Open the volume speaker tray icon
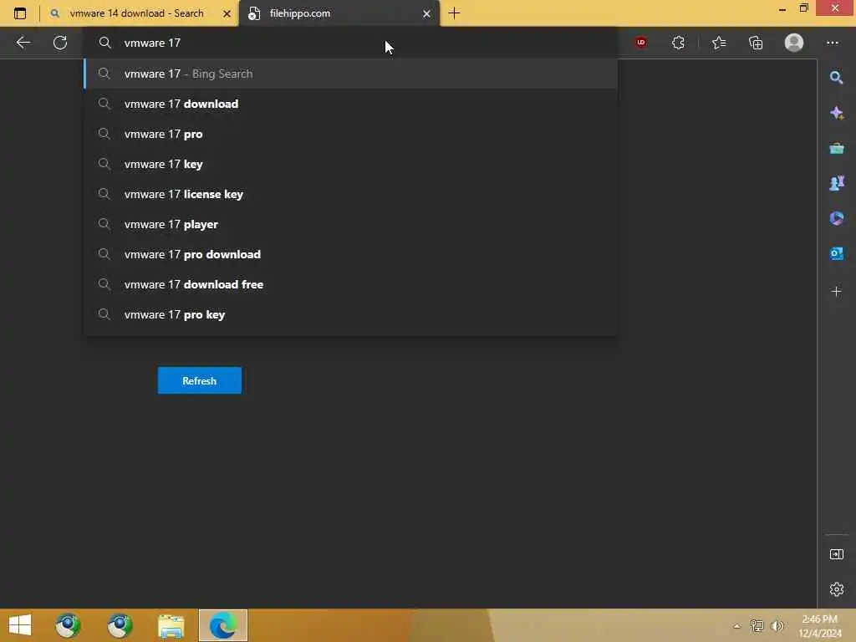Image resolution: width=856 pixels, height=642 pixels. 777,625
